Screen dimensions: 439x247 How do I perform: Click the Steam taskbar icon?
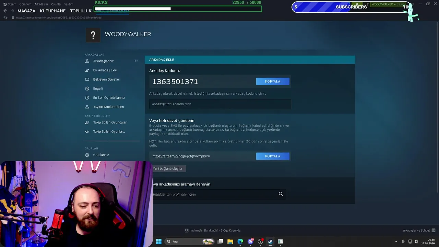pyautogui.click(x=270, y=242)
